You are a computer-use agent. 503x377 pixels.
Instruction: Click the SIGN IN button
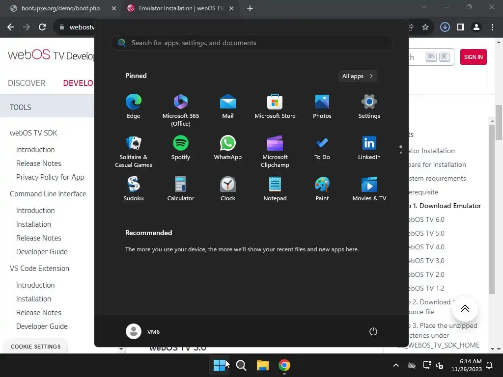point(473,57)
